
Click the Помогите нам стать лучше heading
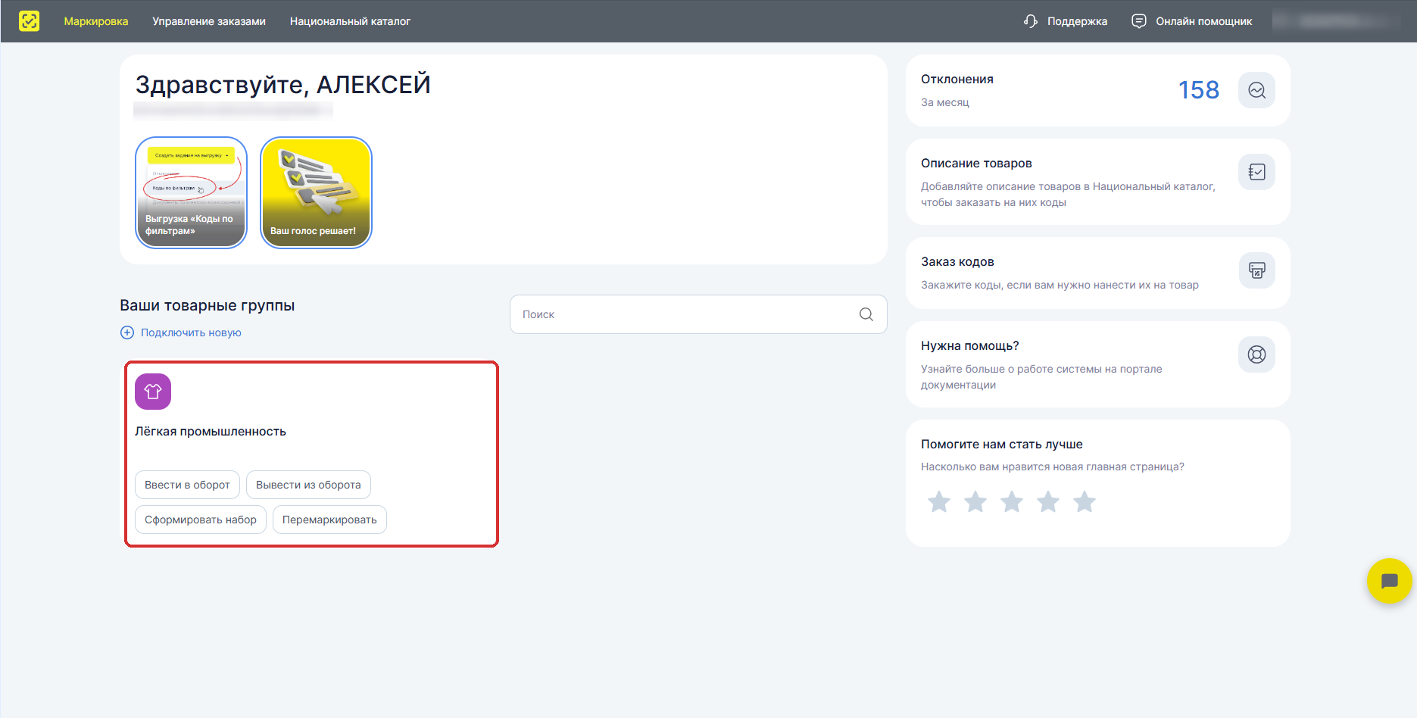(x=1002, y=445)
